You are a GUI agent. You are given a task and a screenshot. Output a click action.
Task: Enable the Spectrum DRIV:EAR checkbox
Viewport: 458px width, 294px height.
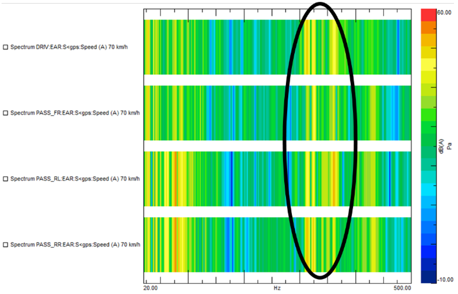click(x=5, y=47)
